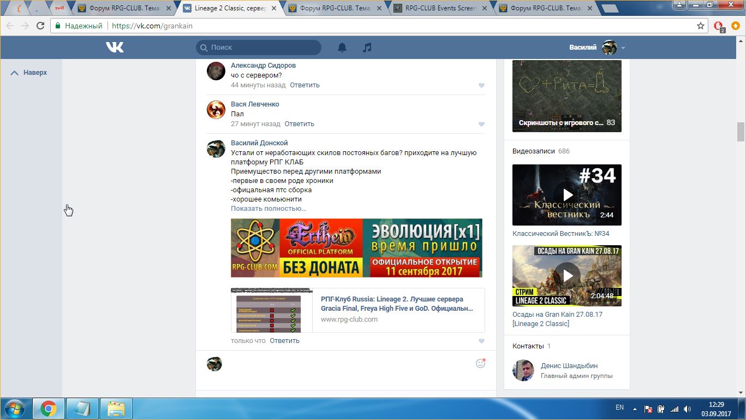Open a new browser tab
Image resolution: width=746 pixels, height=420 pixels.
(x=611, y=8)
